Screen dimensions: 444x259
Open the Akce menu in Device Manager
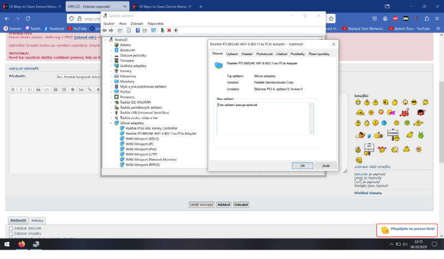[x=122, y=23]
